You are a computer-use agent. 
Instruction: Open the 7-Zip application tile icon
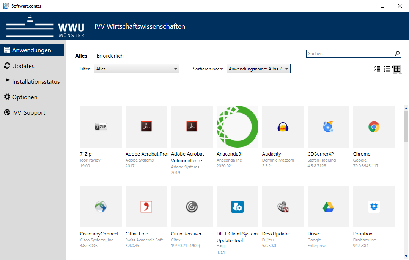pos(101,127)
